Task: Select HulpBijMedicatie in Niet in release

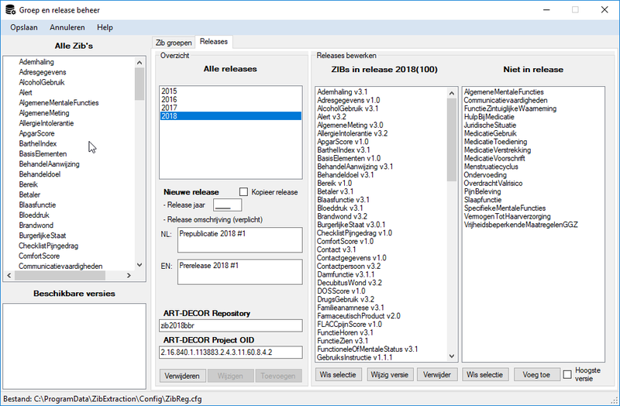Action: pos(489,117)
